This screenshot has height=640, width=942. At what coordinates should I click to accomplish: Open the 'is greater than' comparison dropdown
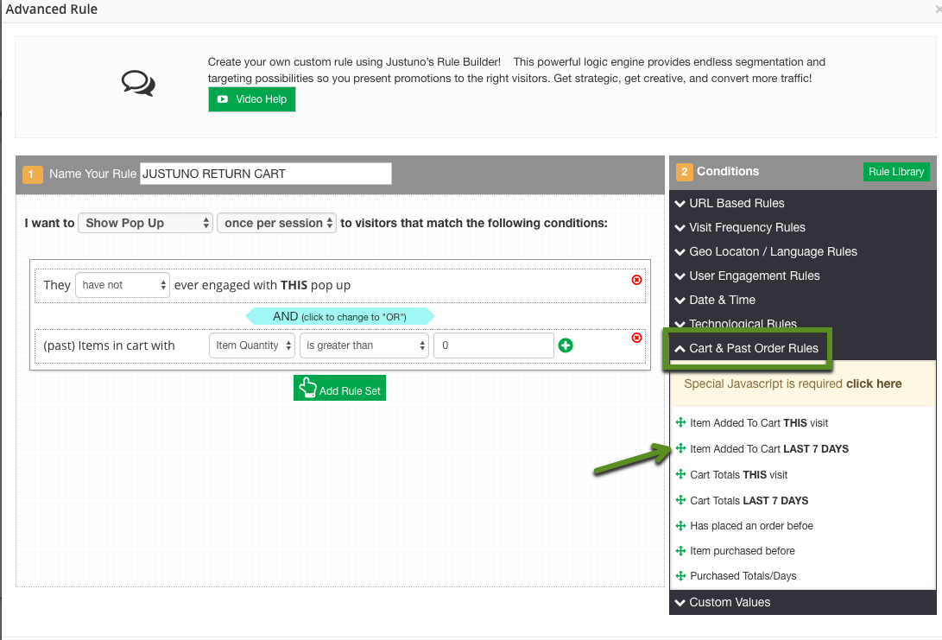[x=364, y=345]
